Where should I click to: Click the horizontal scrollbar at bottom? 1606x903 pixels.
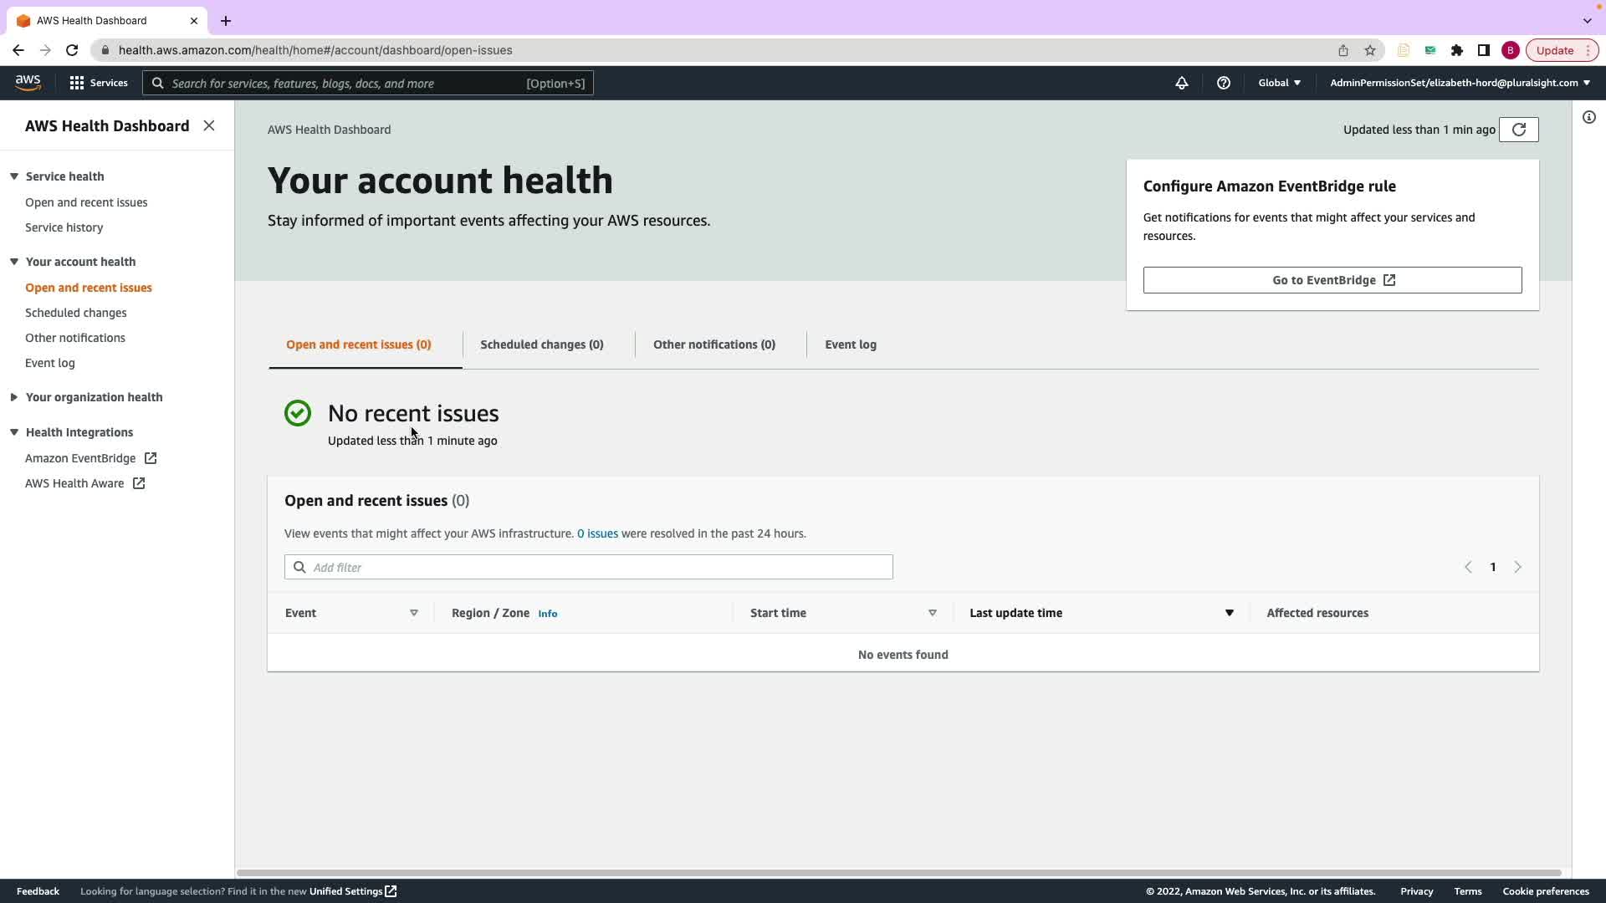pos(898,873)
